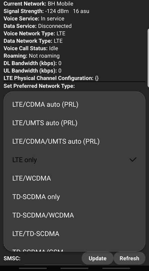Choose LTE/WCDMA network type
Image resolution: width=149 pixels, height=271 pixels.
pyautogui.click(x=74, y=179)
